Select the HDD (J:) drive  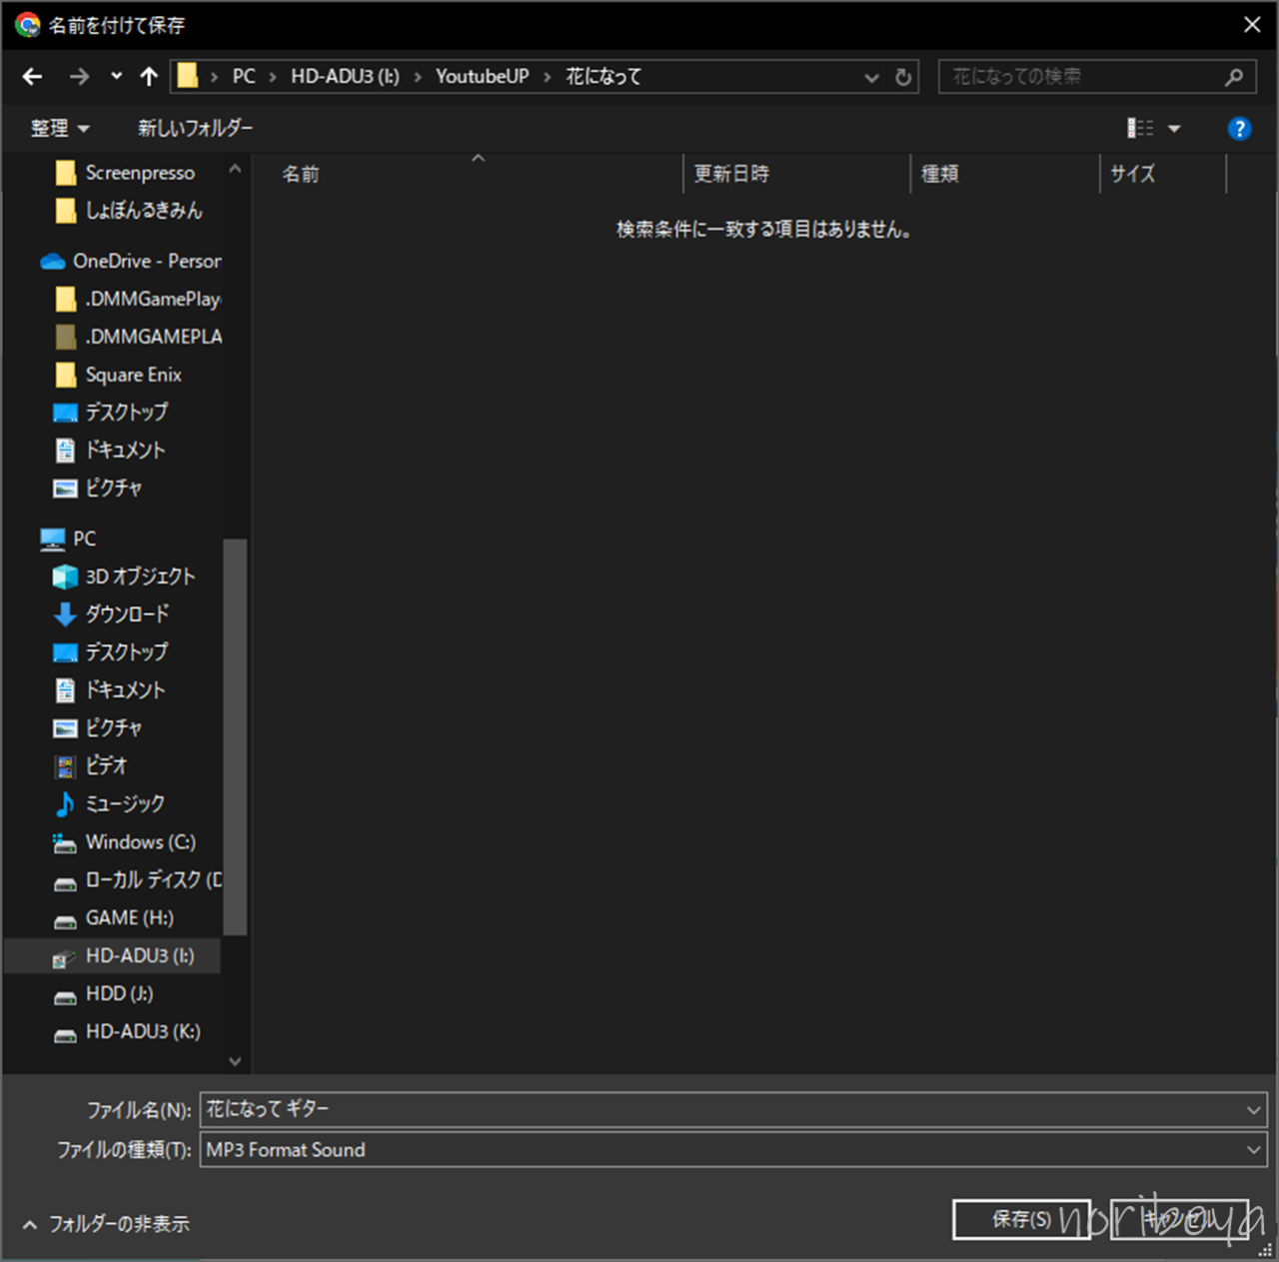103,994
